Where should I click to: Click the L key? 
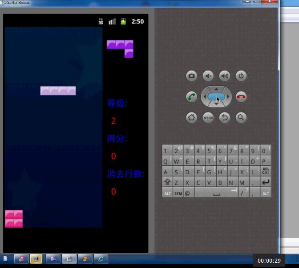(x=255, y=171)
